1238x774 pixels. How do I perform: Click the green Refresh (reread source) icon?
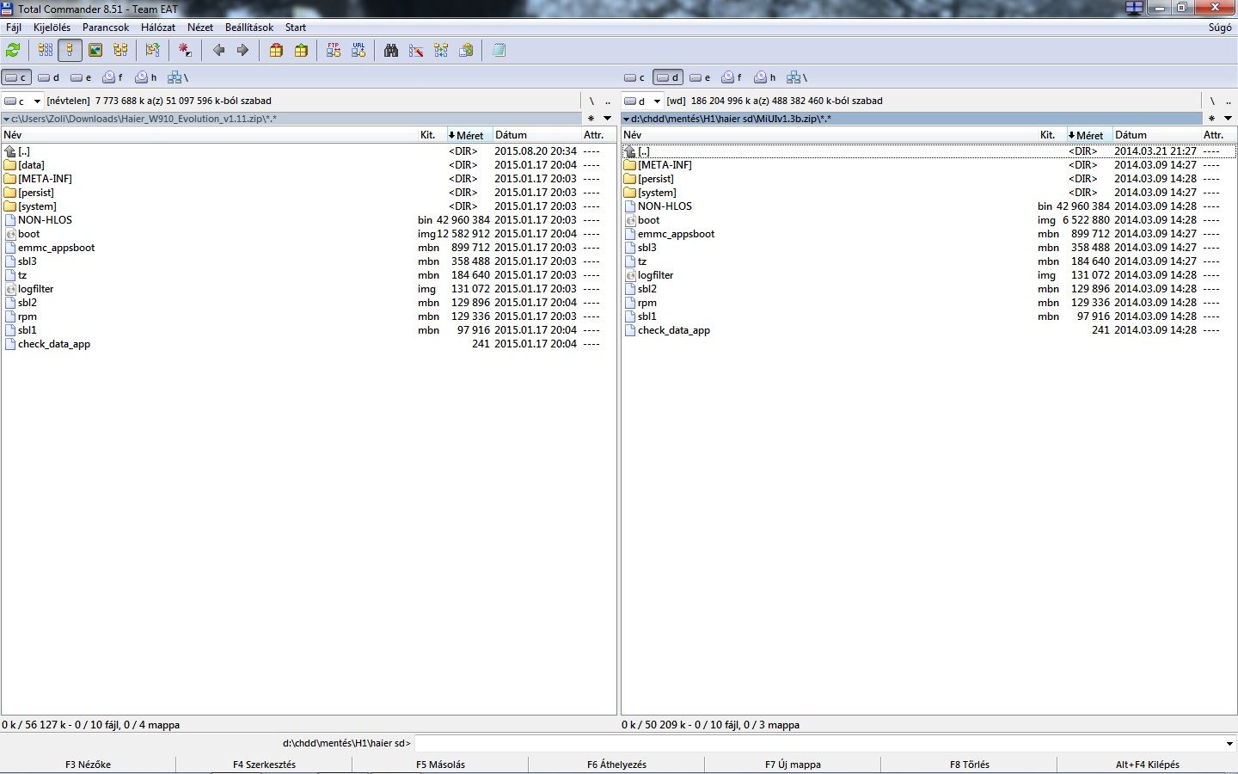[x=13, y=51]
